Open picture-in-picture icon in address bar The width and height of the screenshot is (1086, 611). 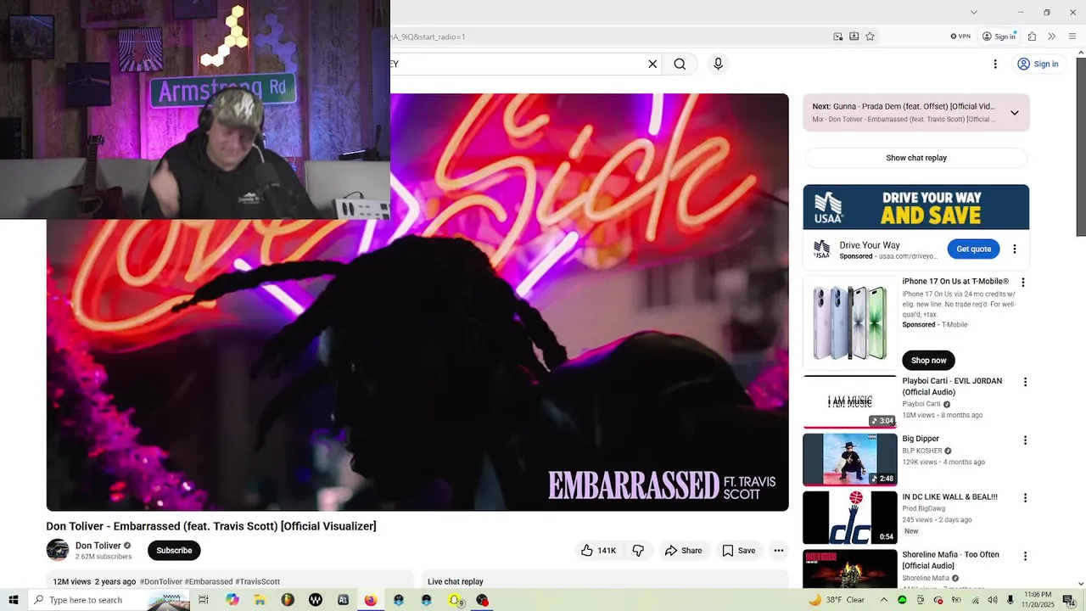[838, 36]
